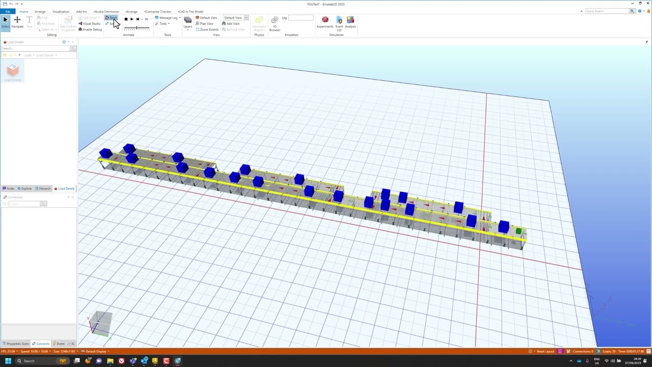Click Add View
This screenshot has height=367, width=652.
[x=231, y=23]
